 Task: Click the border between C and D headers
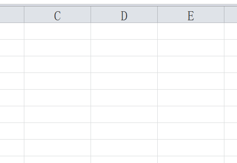91,14
